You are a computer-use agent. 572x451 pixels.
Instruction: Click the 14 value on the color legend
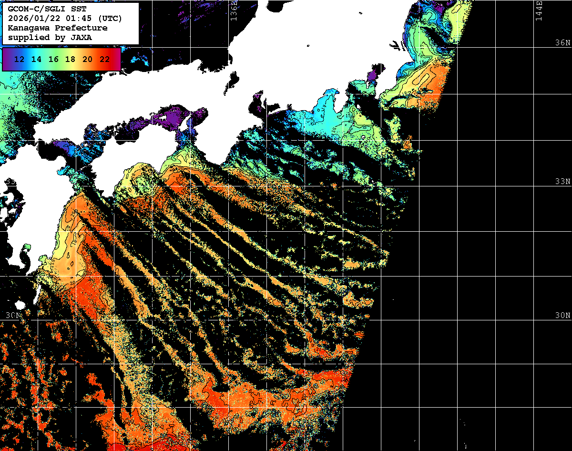(x=37, y=60)
